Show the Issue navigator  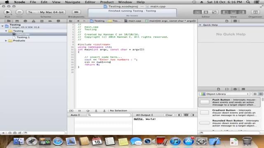[x=33, y=21]
